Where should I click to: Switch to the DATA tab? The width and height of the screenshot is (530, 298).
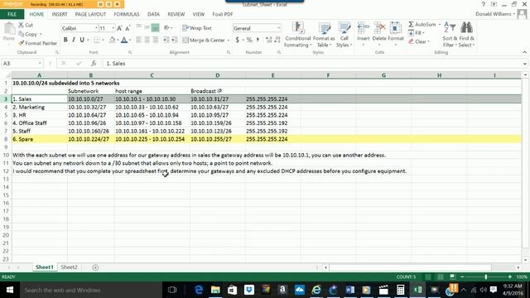click(x=153, y=14)
